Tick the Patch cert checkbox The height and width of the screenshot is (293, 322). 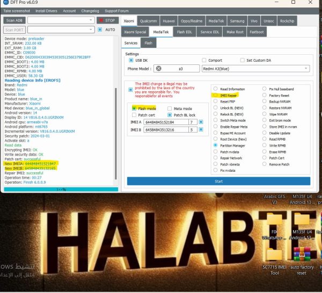(134, 115)
